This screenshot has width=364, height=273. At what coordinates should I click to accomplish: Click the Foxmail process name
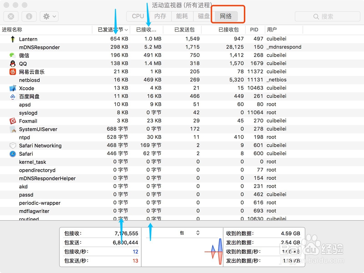click(28, 121)
